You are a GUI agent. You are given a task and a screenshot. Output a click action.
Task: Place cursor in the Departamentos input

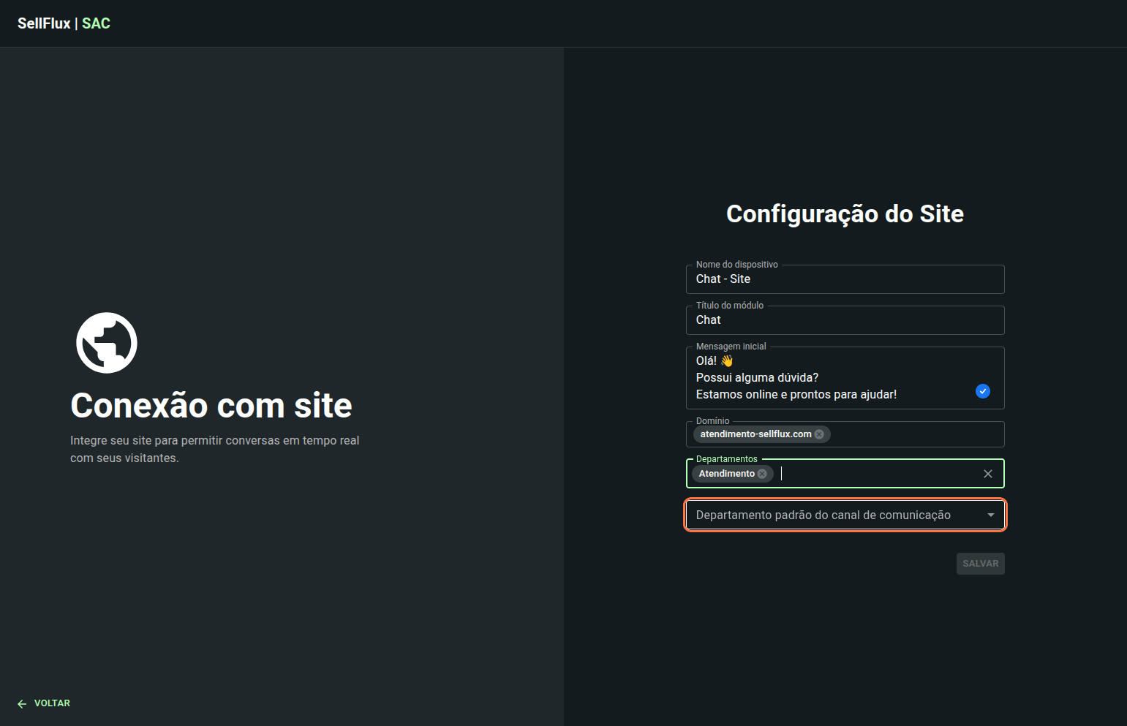(x=878, y=474)
